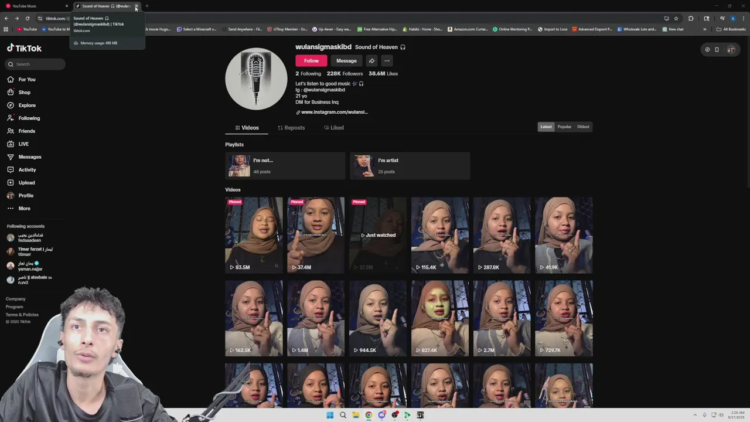Switch to the YouTube Music browser tab
This screenshot has height=422, width=750.
coord(35,6)
